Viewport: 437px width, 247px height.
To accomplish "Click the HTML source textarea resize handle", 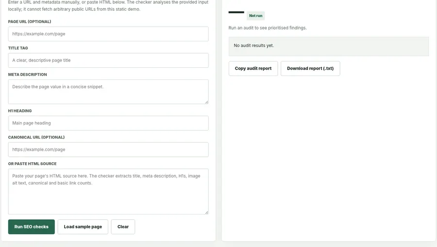I will point(206,212).
